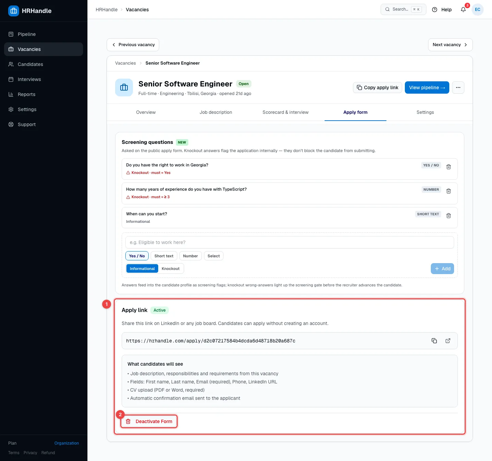492x461 pixels.
Task: Click the Vacancies breadcrumb in the card
Action: [x=125, y=63]
